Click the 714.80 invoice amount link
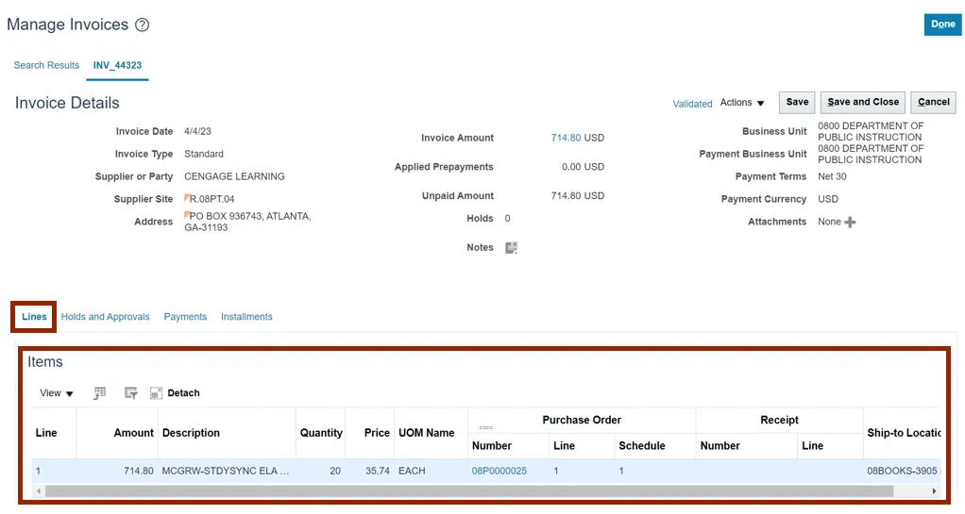This screenshot has width=965, height=514. [x=567, y=138]
